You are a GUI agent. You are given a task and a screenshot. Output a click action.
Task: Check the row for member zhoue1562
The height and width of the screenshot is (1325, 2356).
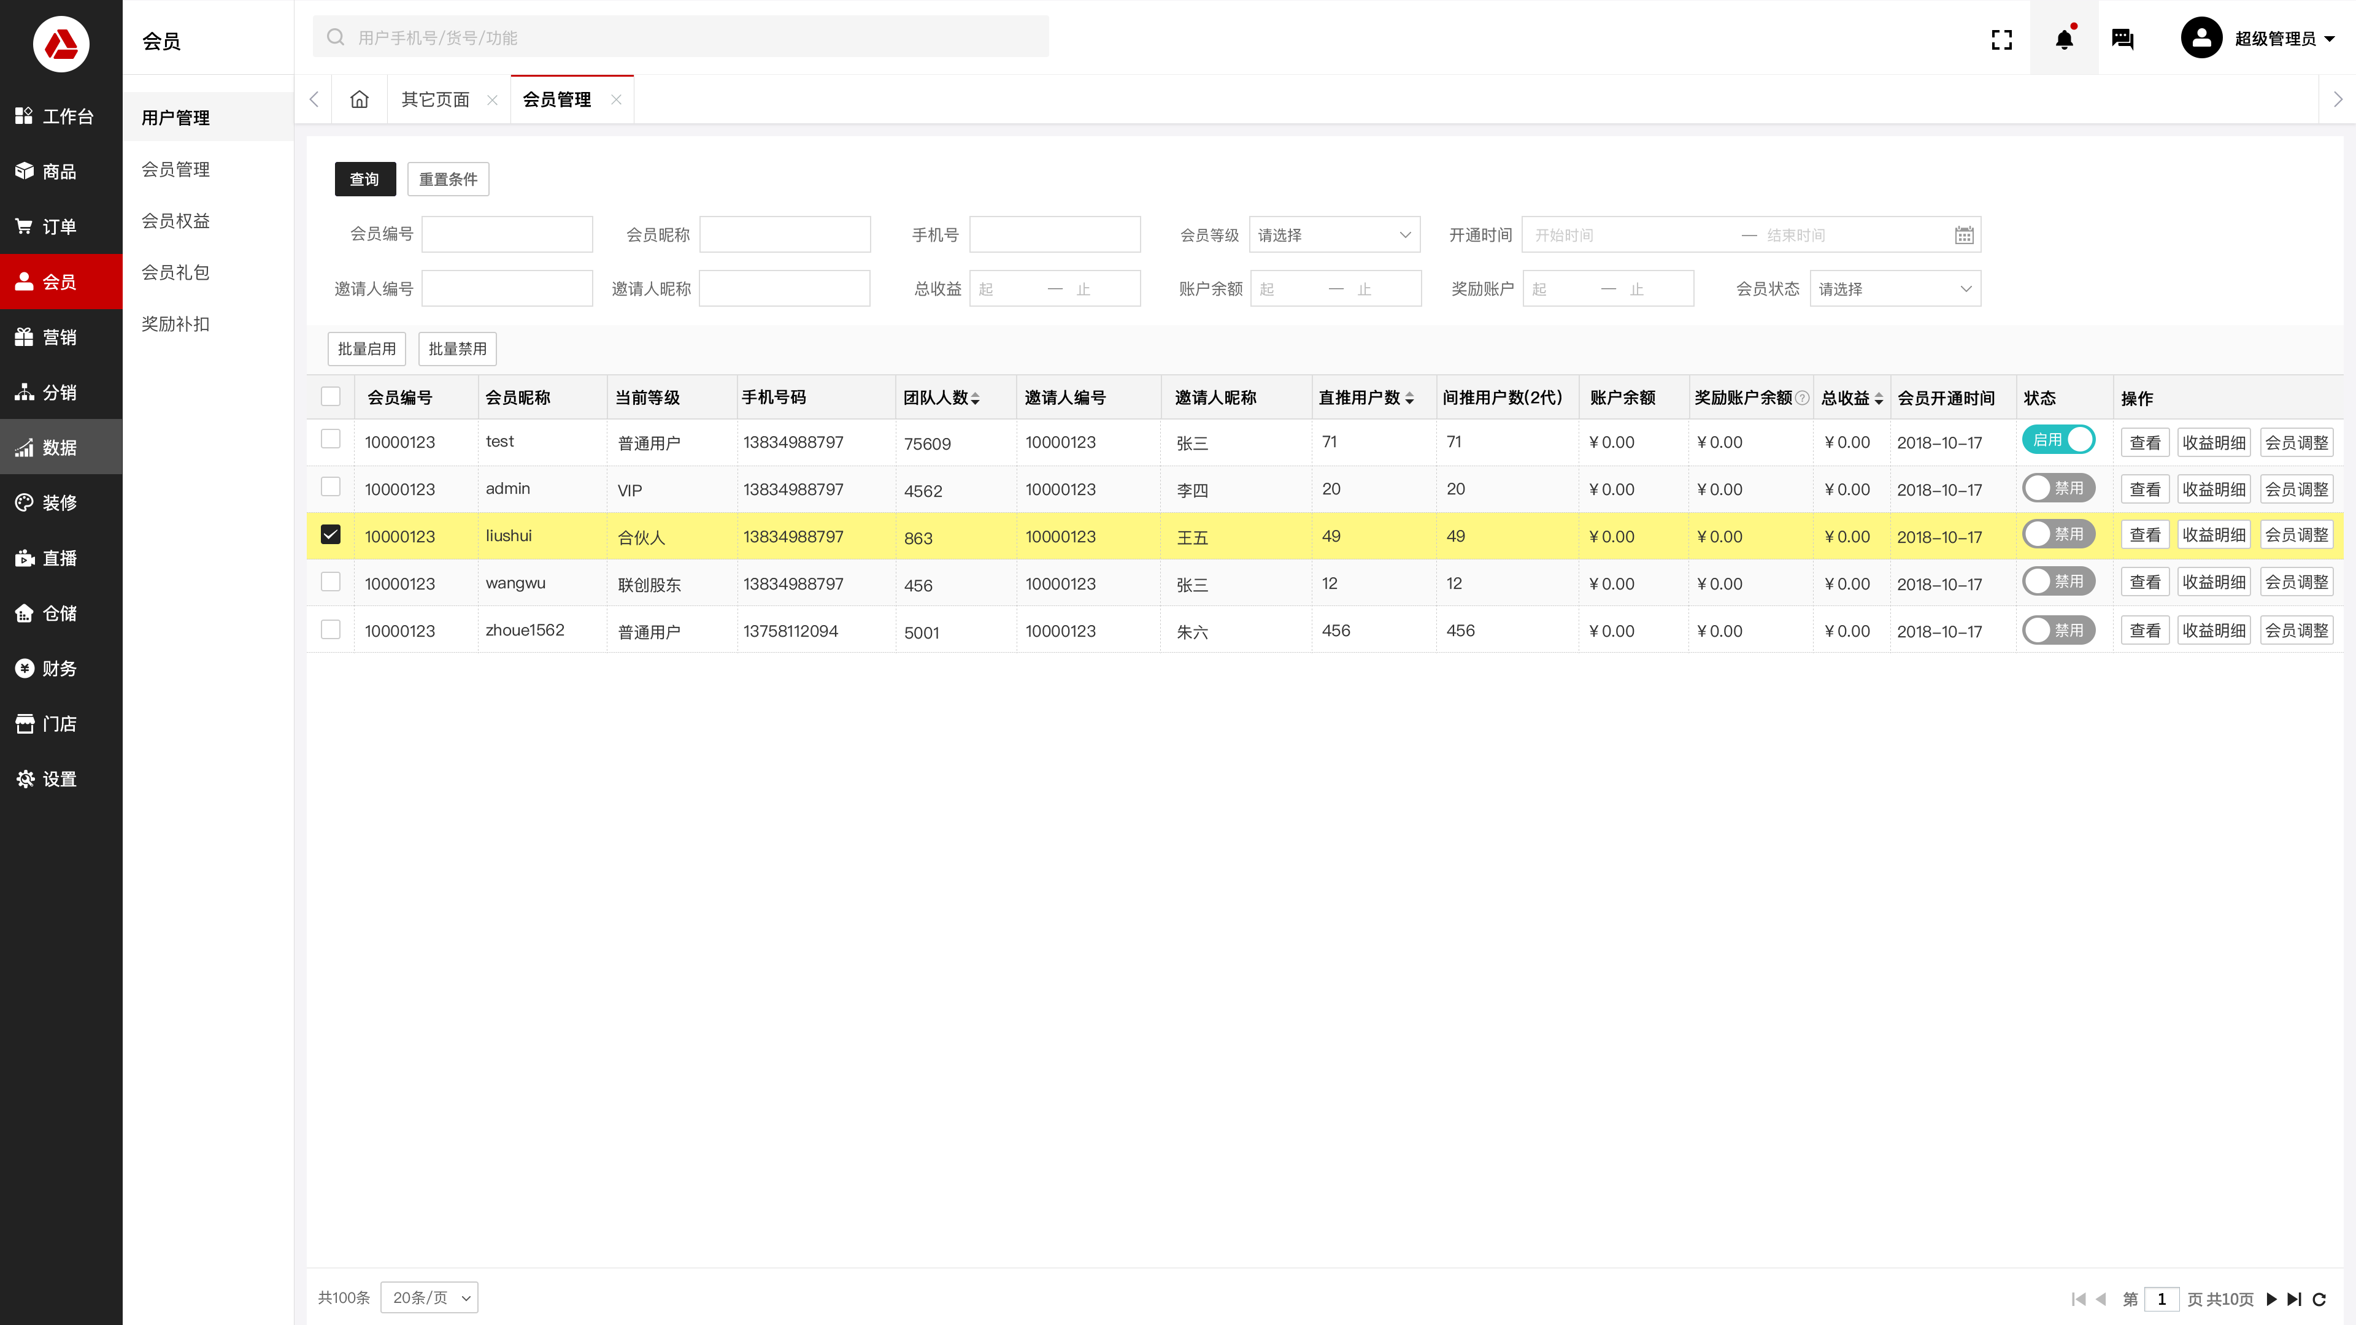click(x=331, y=630)
